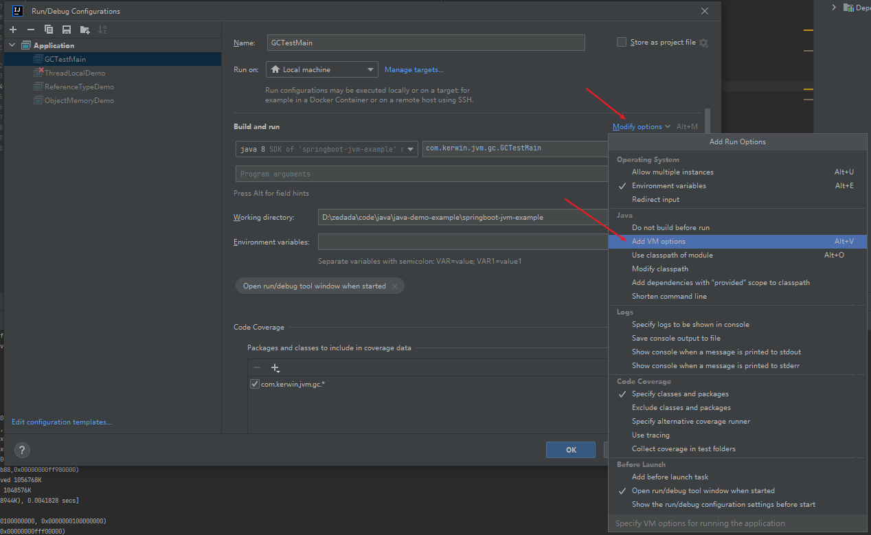The image size is (871, 535).
Task: Uncheck the com.kerwin.jvm.gc.* coverage checkbox
Action: coord(255,384)
